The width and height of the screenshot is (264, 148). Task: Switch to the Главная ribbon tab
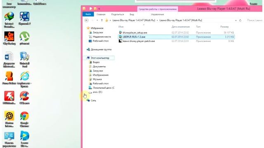pos(101,14)
